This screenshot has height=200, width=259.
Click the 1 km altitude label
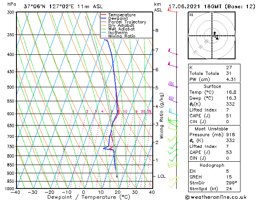coord(157,160)
